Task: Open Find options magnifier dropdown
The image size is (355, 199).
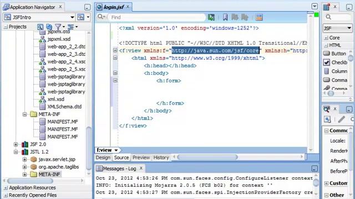Action: point(102,17)
